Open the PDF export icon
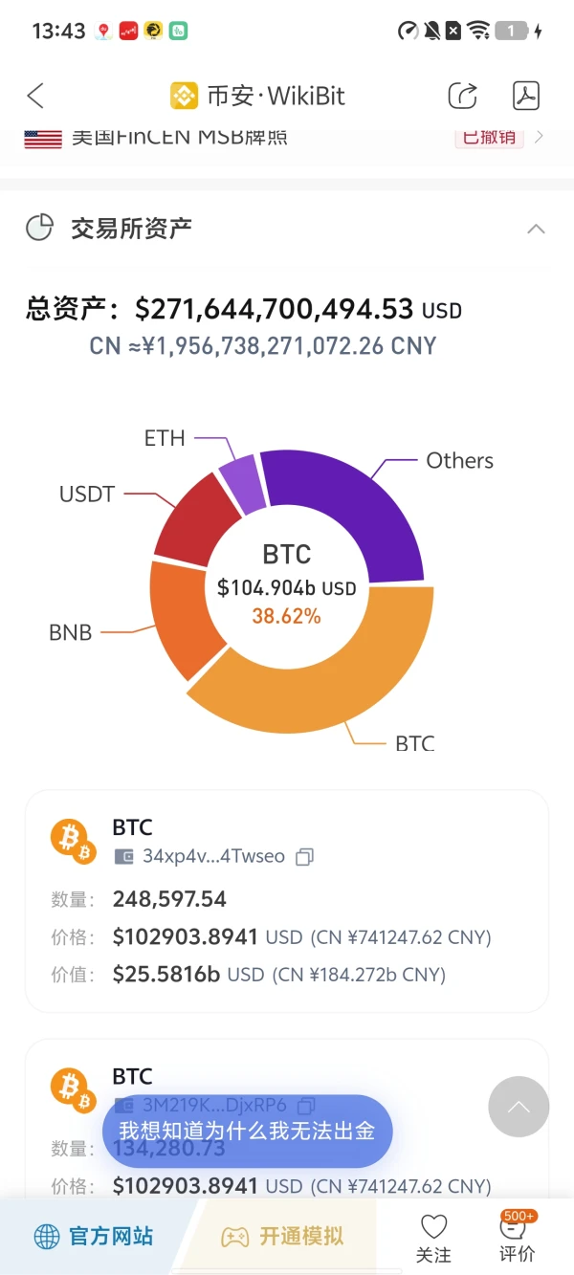 526,96
